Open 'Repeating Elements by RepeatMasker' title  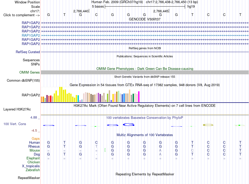coord(145,174)
